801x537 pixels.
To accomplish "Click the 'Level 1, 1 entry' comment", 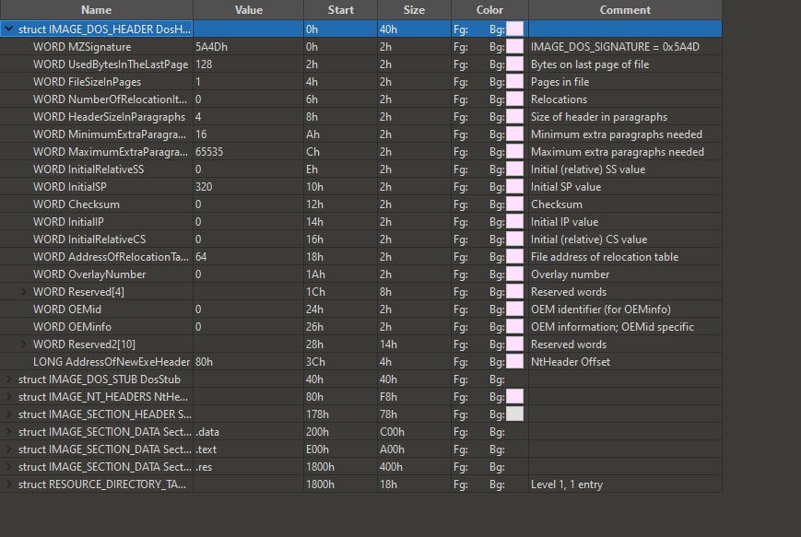I will tap(567, 484).
